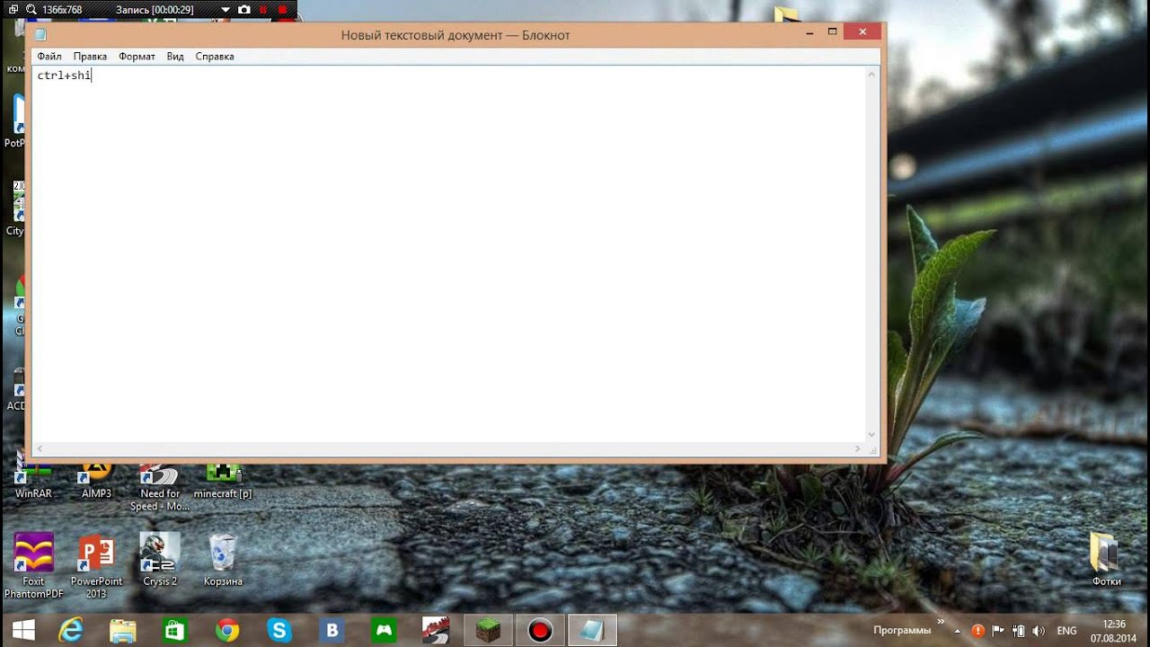Open the Файл menu in Notepad

[x=49, y=57]
